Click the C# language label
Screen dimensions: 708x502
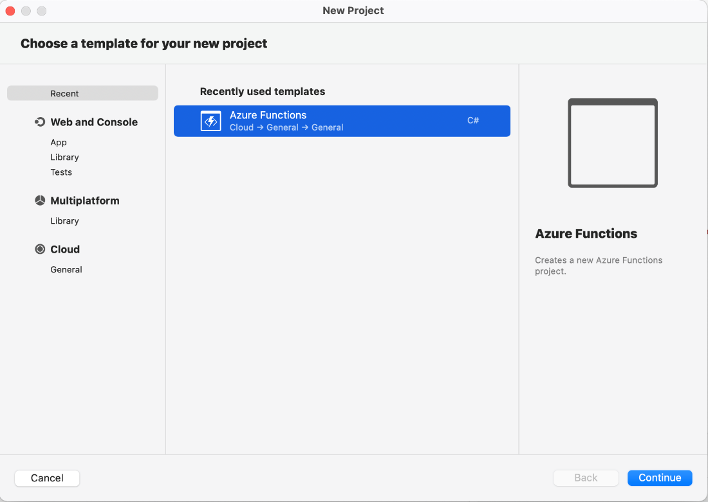coord(473,120)
